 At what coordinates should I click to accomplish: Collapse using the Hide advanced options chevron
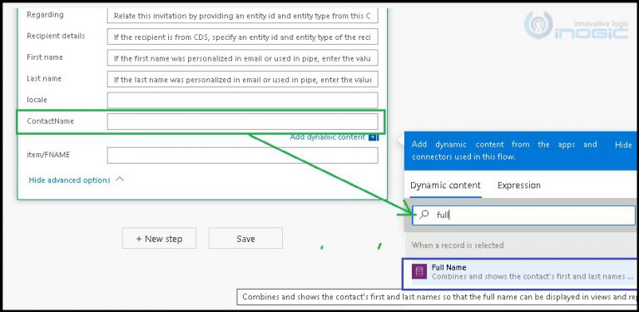click(x=120, y=179)
